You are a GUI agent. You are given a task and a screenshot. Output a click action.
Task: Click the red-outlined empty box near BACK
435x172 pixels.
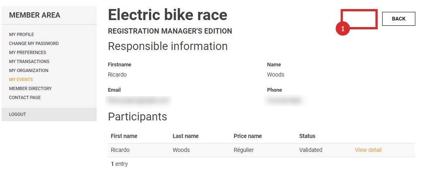tap(359, 19)
